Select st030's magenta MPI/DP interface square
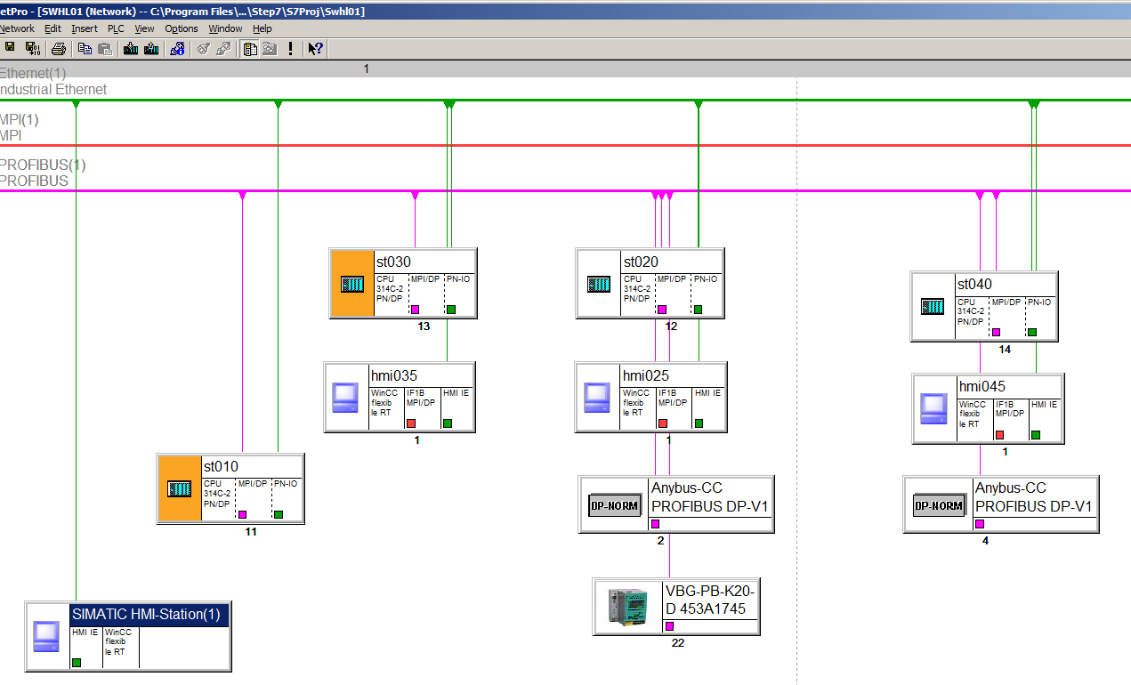 click(415, 310)
